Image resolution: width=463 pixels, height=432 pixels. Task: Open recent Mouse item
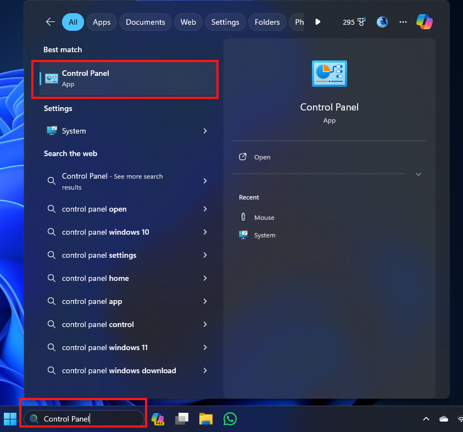point(264,218)
